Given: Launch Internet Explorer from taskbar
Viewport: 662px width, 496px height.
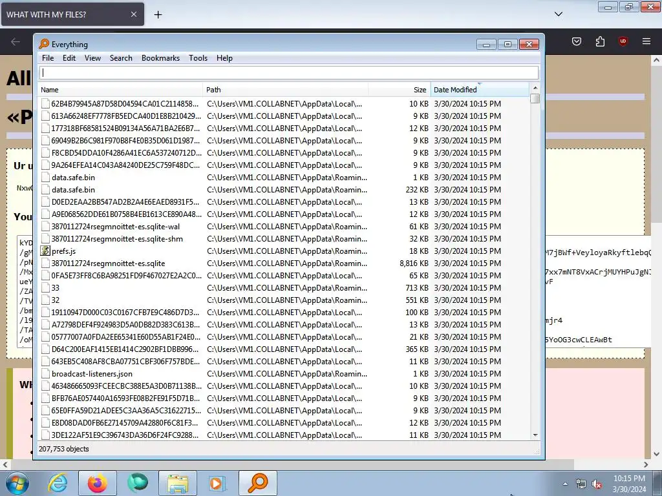Looking at the screenshot, I should [58, 483].
